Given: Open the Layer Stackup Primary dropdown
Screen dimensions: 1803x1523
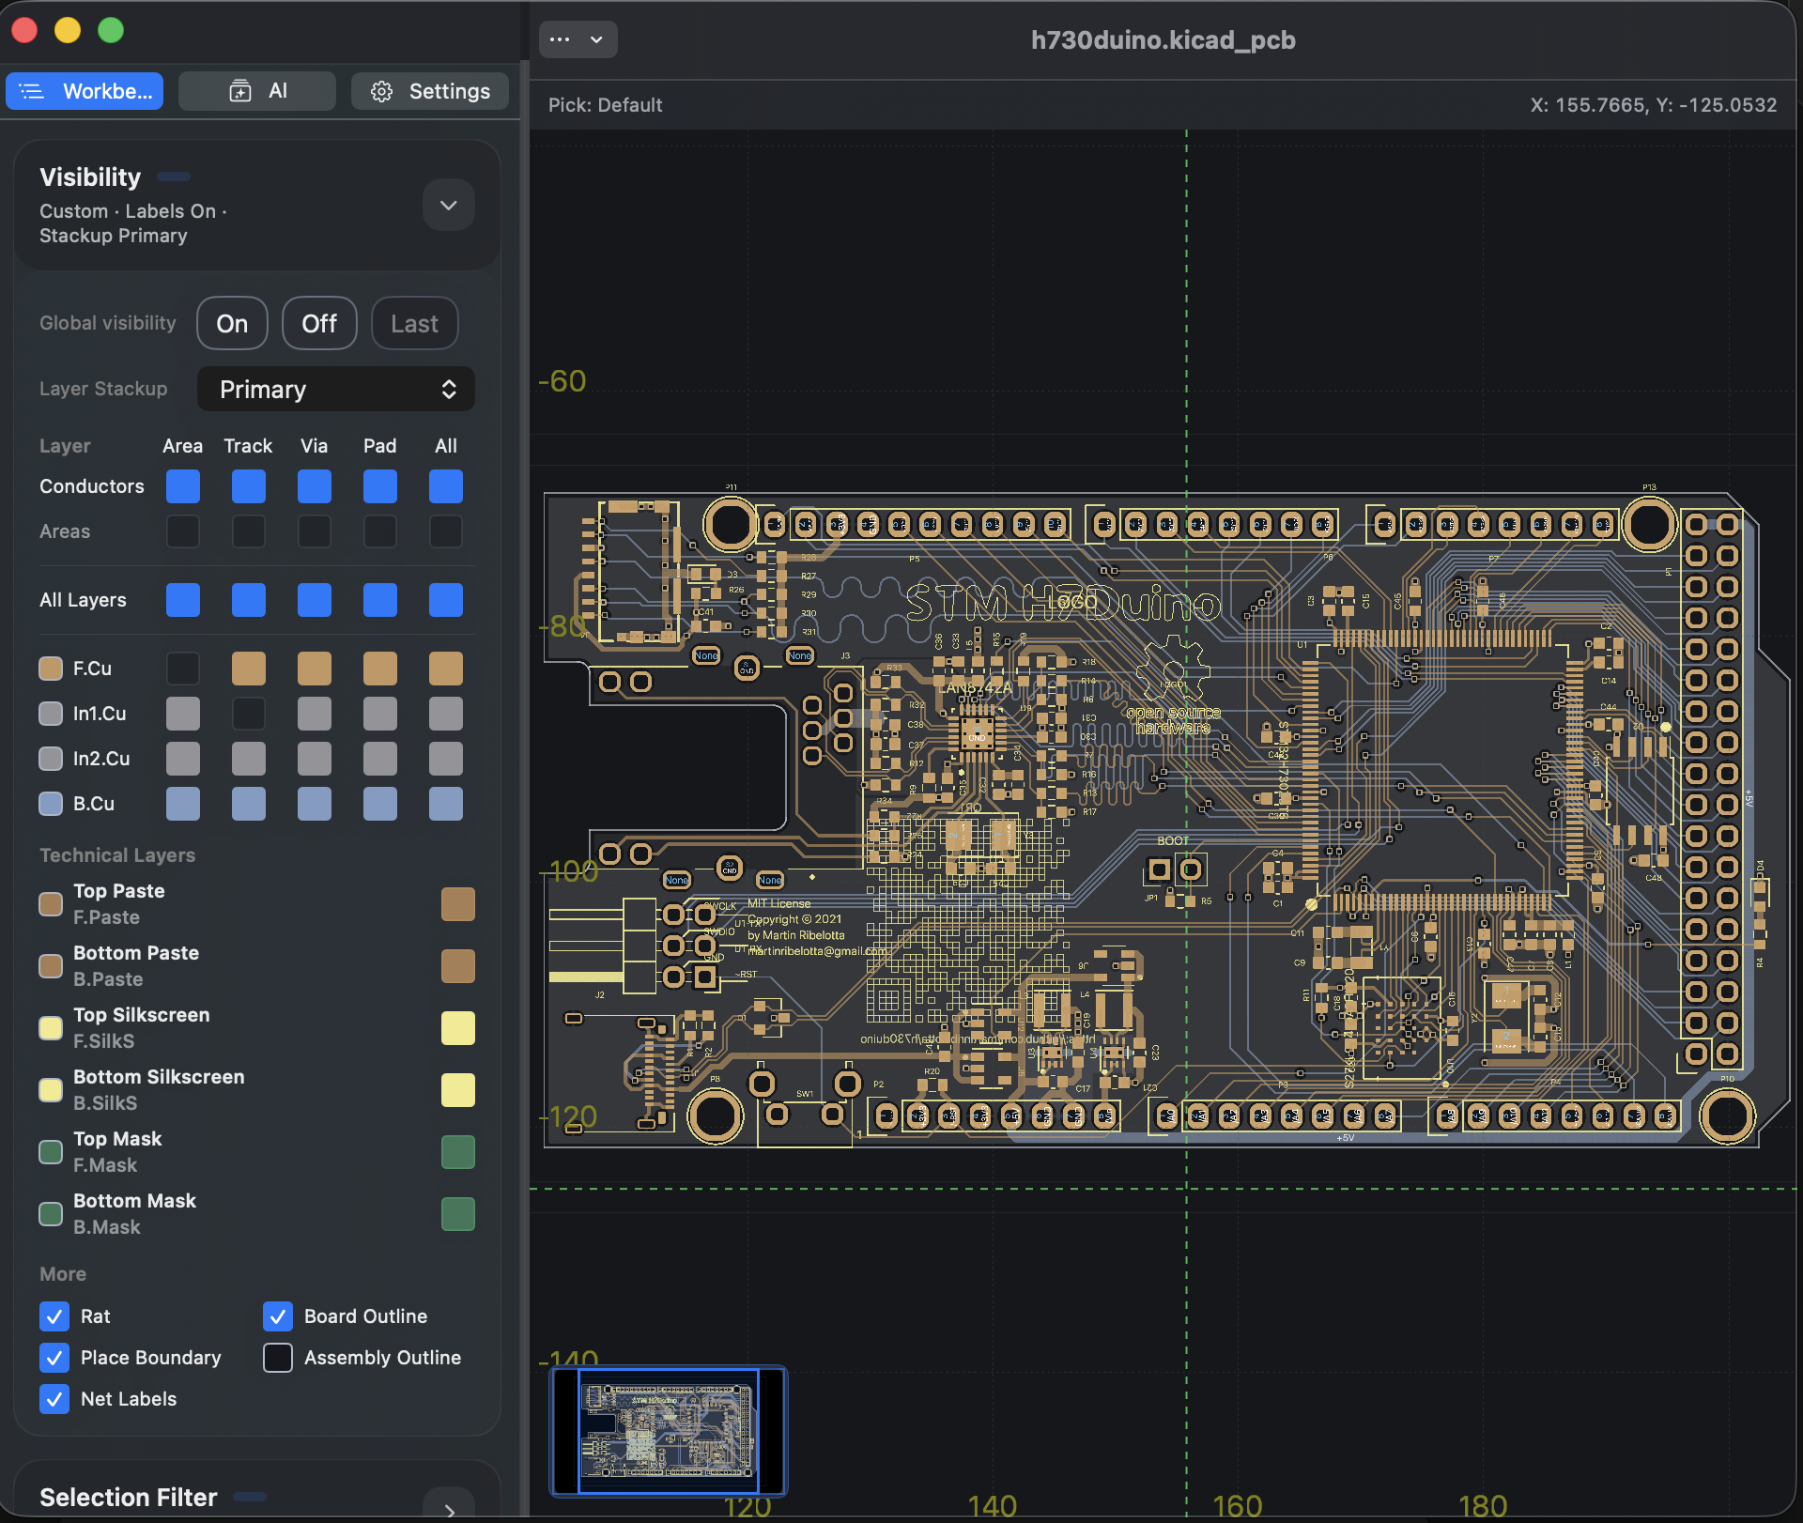Looking at the screenshot, I should pos(335,389).
